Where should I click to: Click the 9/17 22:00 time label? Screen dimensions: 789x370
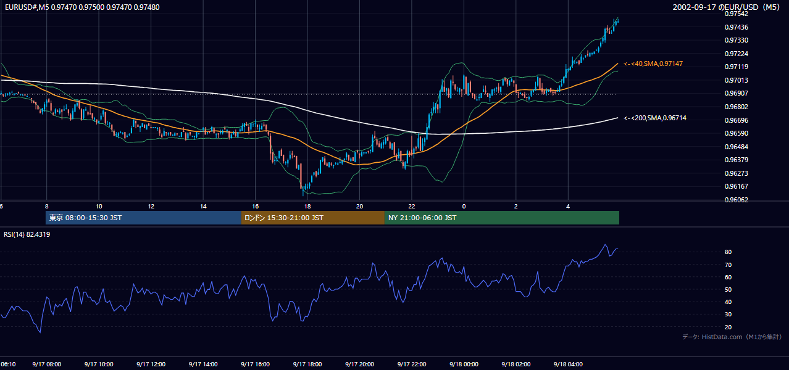412,364
